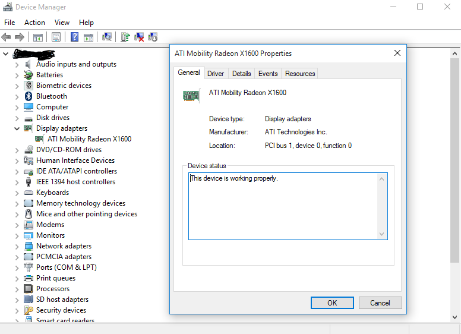Click "ATI Technologies Inc." manufacturer text
This screenshot has height=334, width=461.
tap(296, 132)
